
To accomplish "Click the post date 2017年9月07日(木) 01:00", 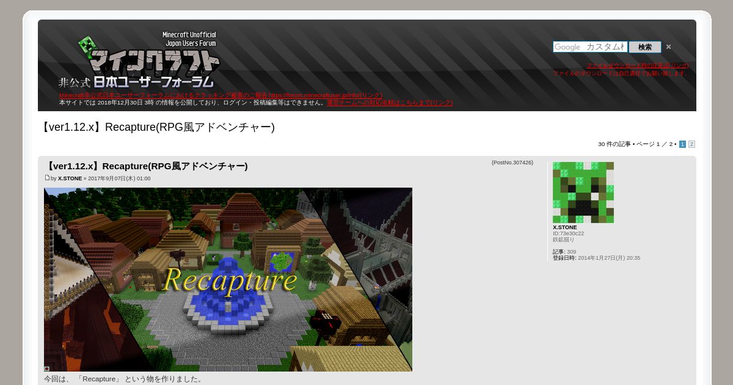I will point(119,178).
